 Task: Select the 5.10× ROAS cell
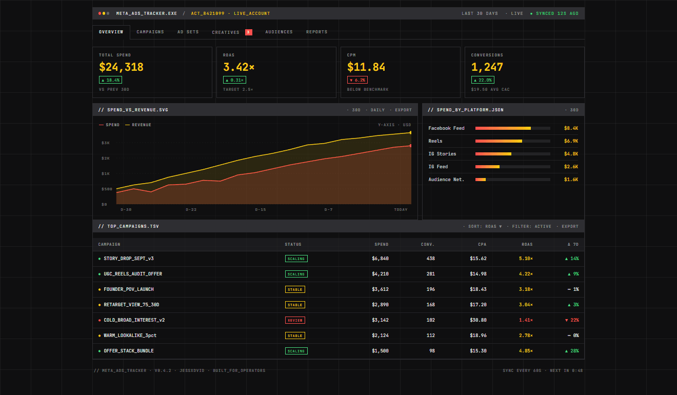point(526,259)
